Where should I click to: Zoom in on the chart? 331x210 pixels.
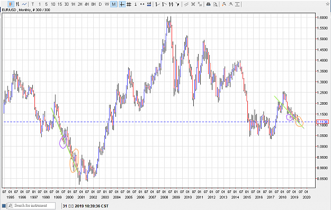tap(224, 4)
